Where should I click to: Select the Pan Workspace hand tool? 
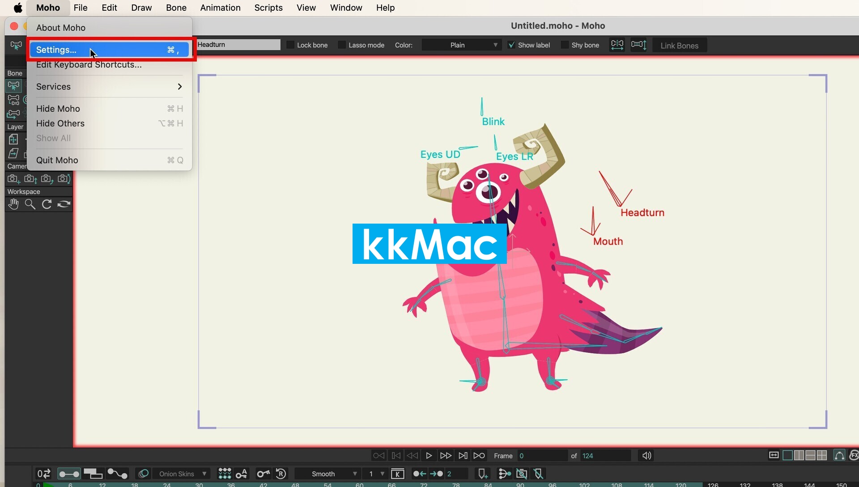[13, 204]
